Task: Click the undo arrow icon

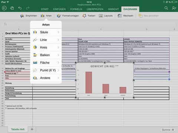Action: coord(20,8)
